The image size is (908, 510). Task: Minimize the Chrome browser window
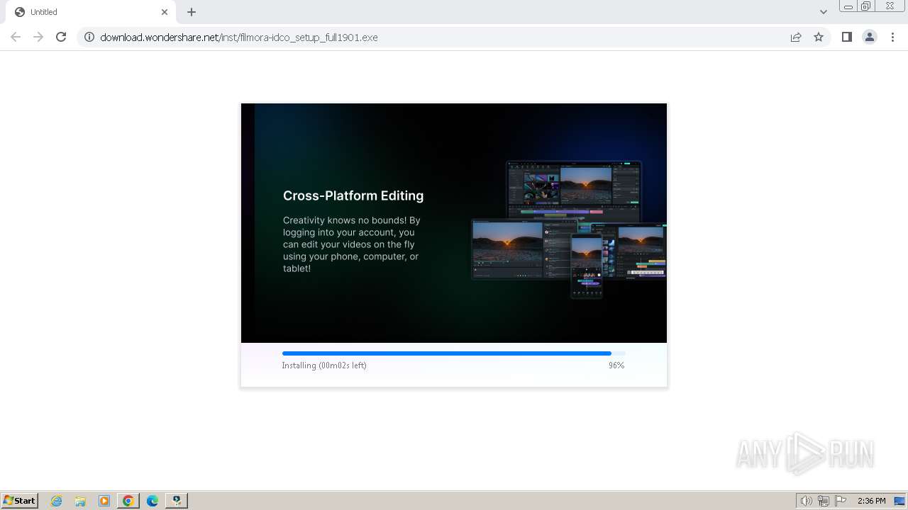[x=848, y=6]
